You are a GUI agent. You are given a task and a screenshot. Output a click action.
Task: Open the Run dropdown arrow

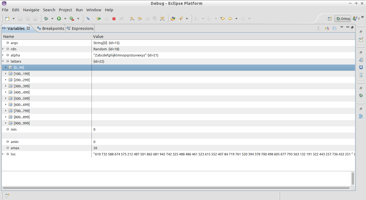pyautogui.click(x=65, y=18)
